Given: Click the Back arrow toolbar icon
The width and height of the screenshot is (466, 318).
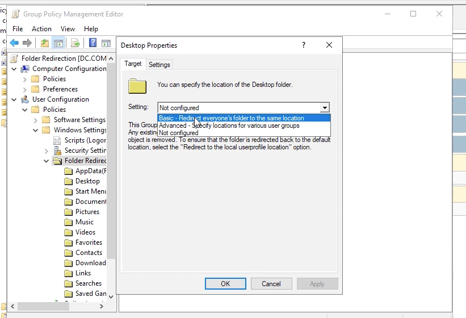Looking at the screenshot, I should click(14, 43).
